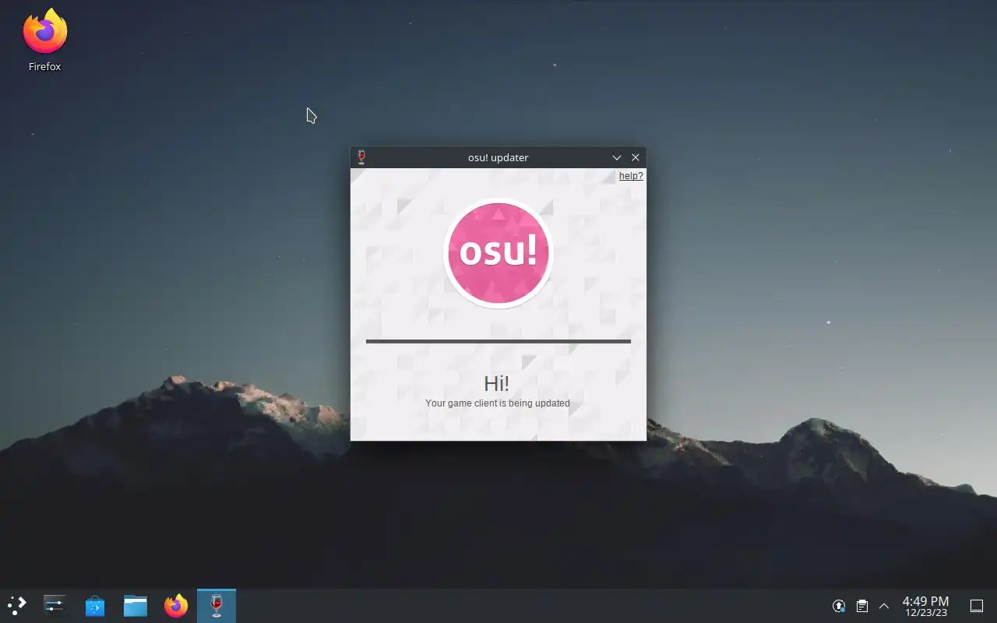Viewport: 997px width, 623px height.
Task: Click the wine glass icon in title bar
Action: [x=361, y=157]
